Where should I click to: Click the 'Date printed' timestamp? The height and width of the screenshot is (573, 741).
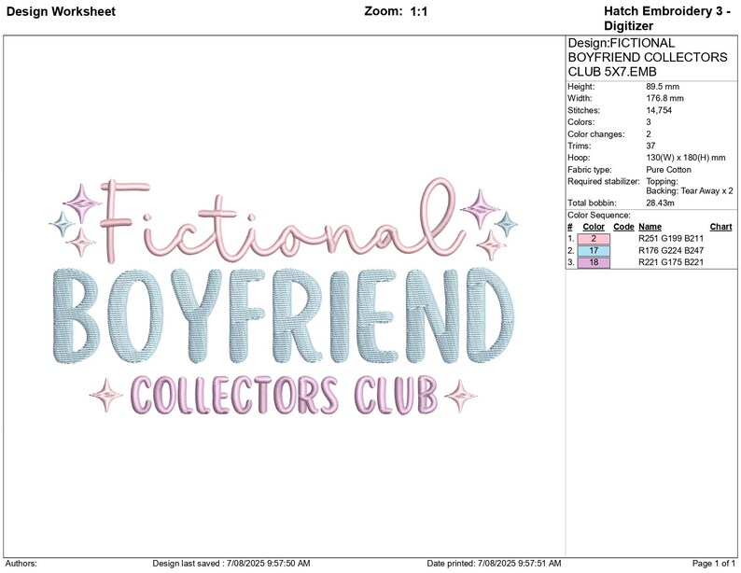point(494,563)
